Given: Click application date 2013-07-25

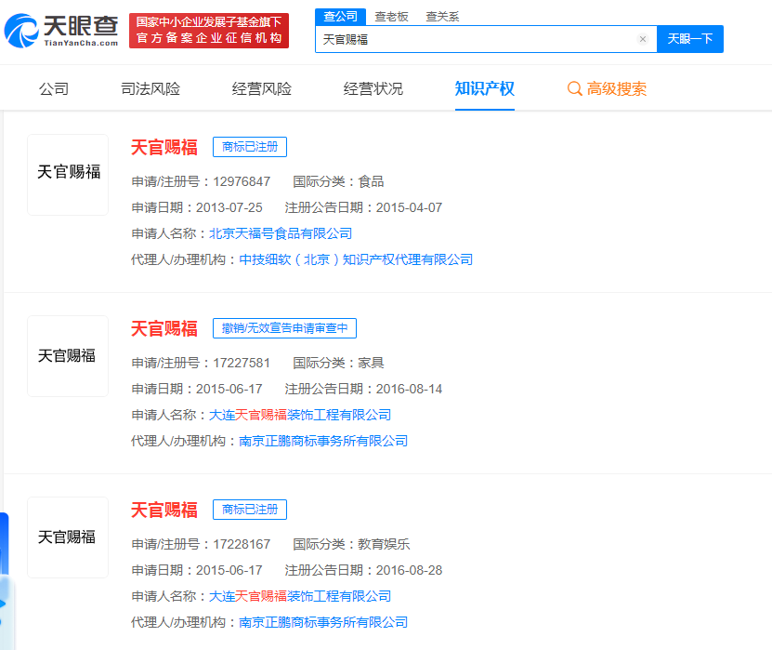Looking at the screenshot, I should point(229,208).
